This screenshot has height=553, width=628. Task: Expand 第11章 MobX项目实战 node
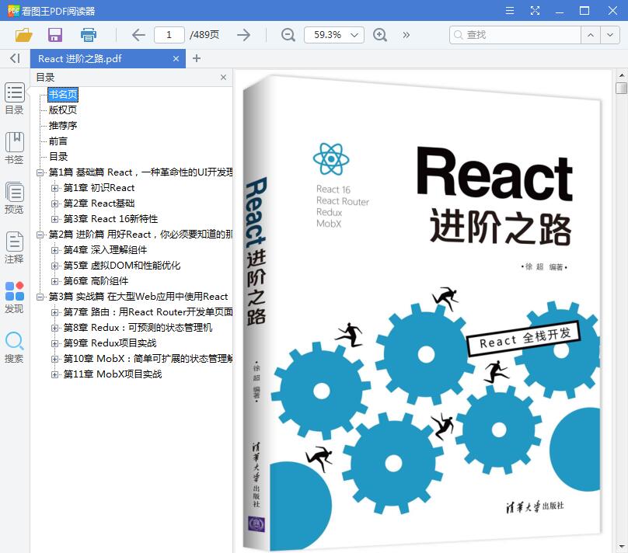(55, 374)
